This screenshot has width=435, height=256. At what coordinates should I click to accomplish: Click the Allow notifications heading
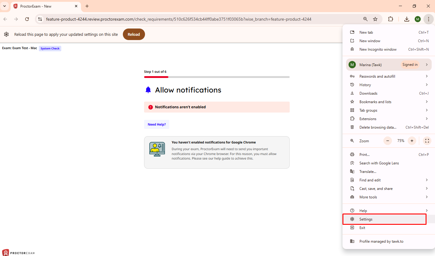pyautogui.click(x=188, y=90)
